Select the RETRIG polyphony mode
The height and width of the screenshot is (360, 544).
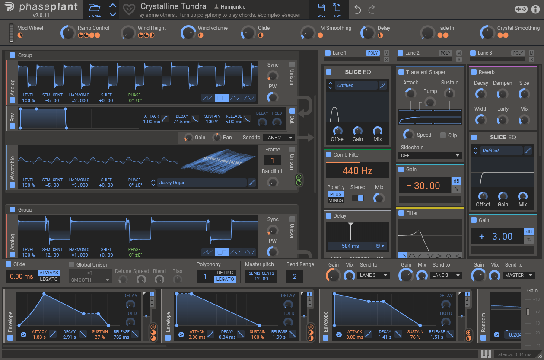pos(225,273)
